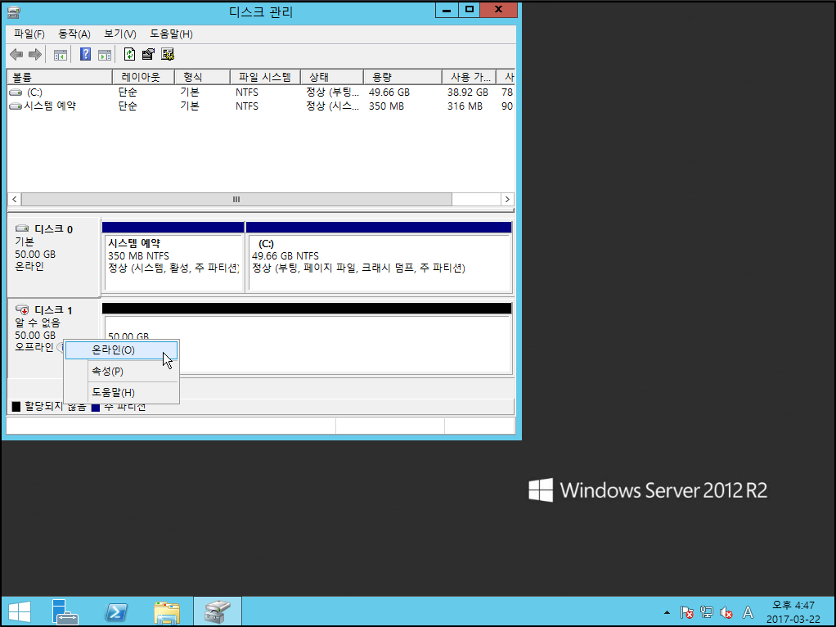Select the 시스템 예약 volume drive icon

(16, 106)
